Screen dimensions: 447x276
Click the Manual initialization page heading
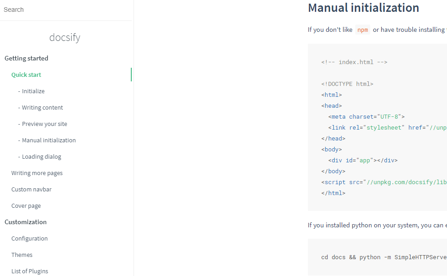pos(363,8)
